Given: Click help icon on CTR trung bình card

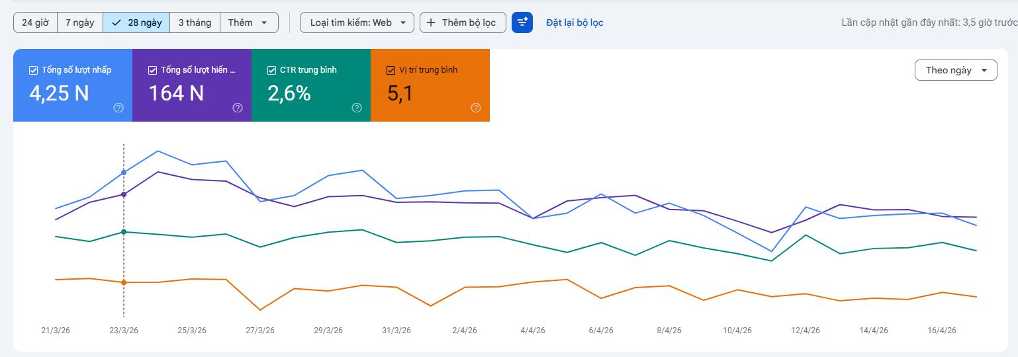Looking at the screenshot, I should pyautogui.click(x=357, y=108).
